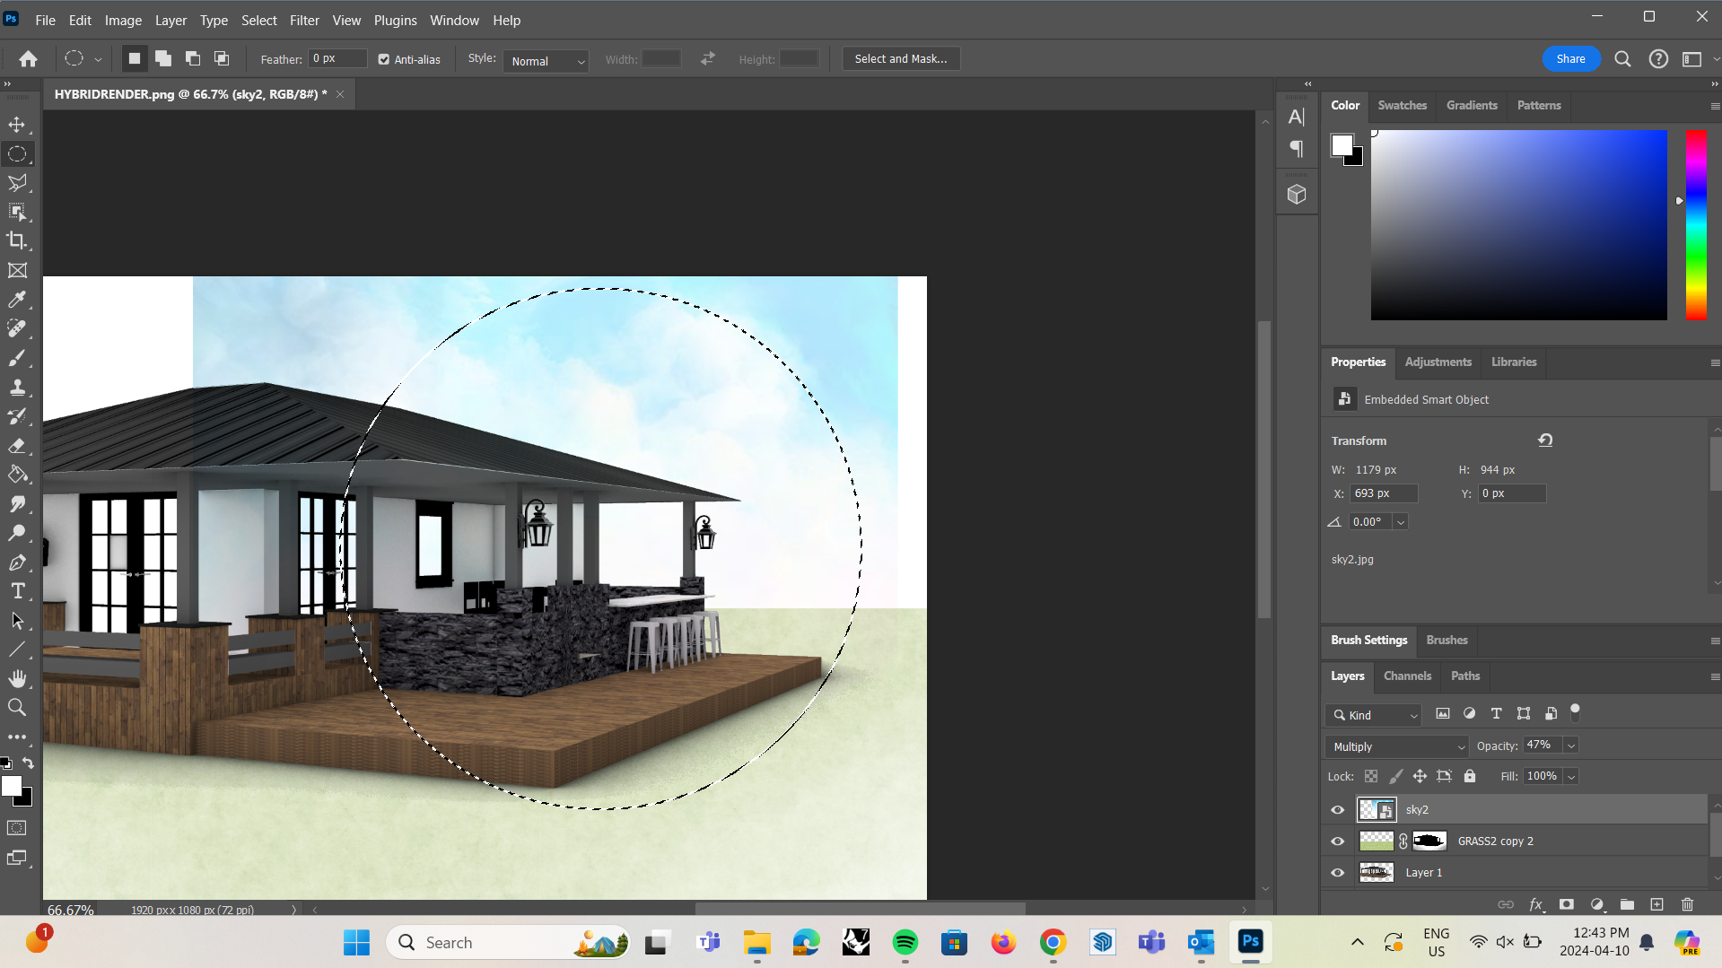The image size is (1722, 968).
Task: Open the Opacity slider dropdown arrow
Action: 1571,746
